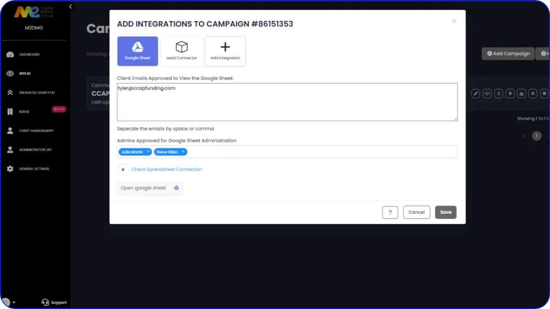Open Administrator List in the sidebar
Screen dimensions: 550x309
click(35, 150)
